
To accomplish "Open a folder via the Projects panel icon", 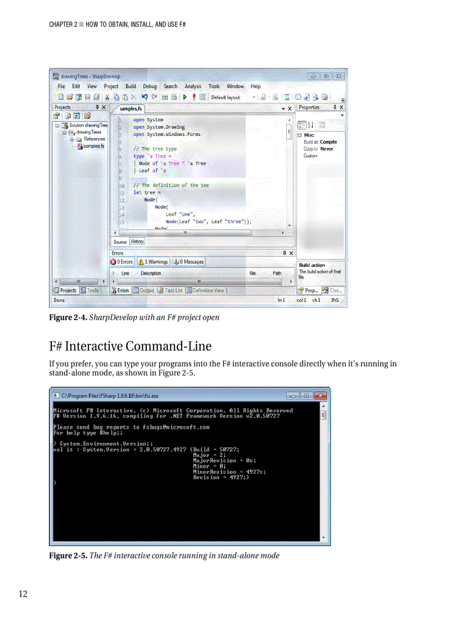I will point(86,116).
